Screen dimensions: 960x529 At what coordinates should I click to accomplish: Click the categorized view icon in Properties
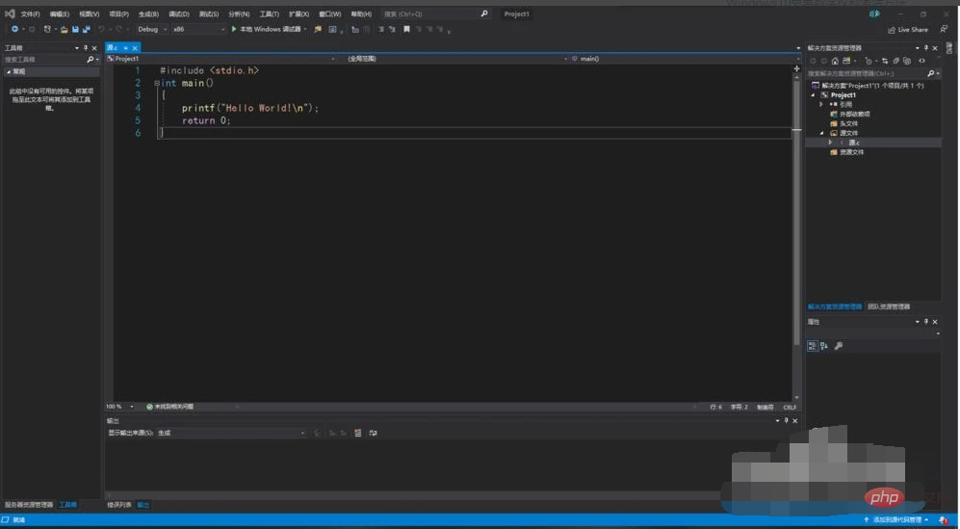(812, 346)
